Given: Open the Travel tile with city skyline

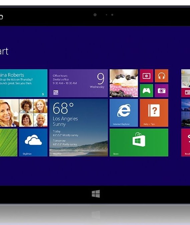Looking at the screenshot, I should pos(186,113).
